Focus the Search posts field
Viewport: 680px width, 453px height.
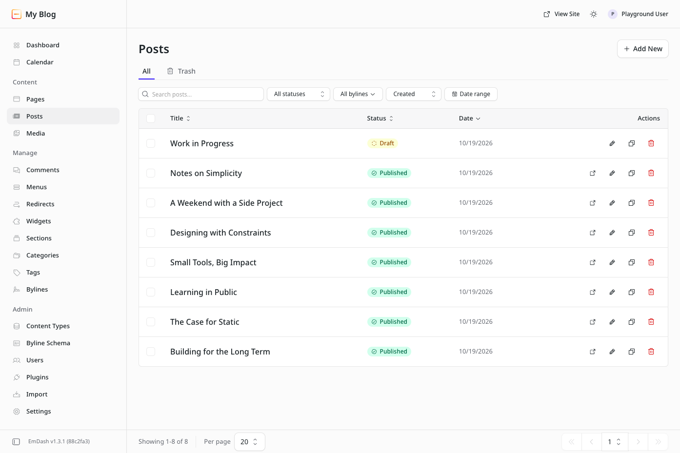201,94
